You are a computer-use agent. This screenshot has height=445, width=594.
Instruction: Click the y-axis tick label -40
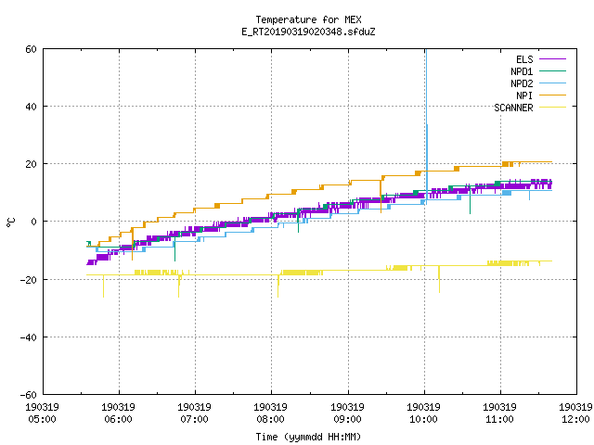click(29, 337)
